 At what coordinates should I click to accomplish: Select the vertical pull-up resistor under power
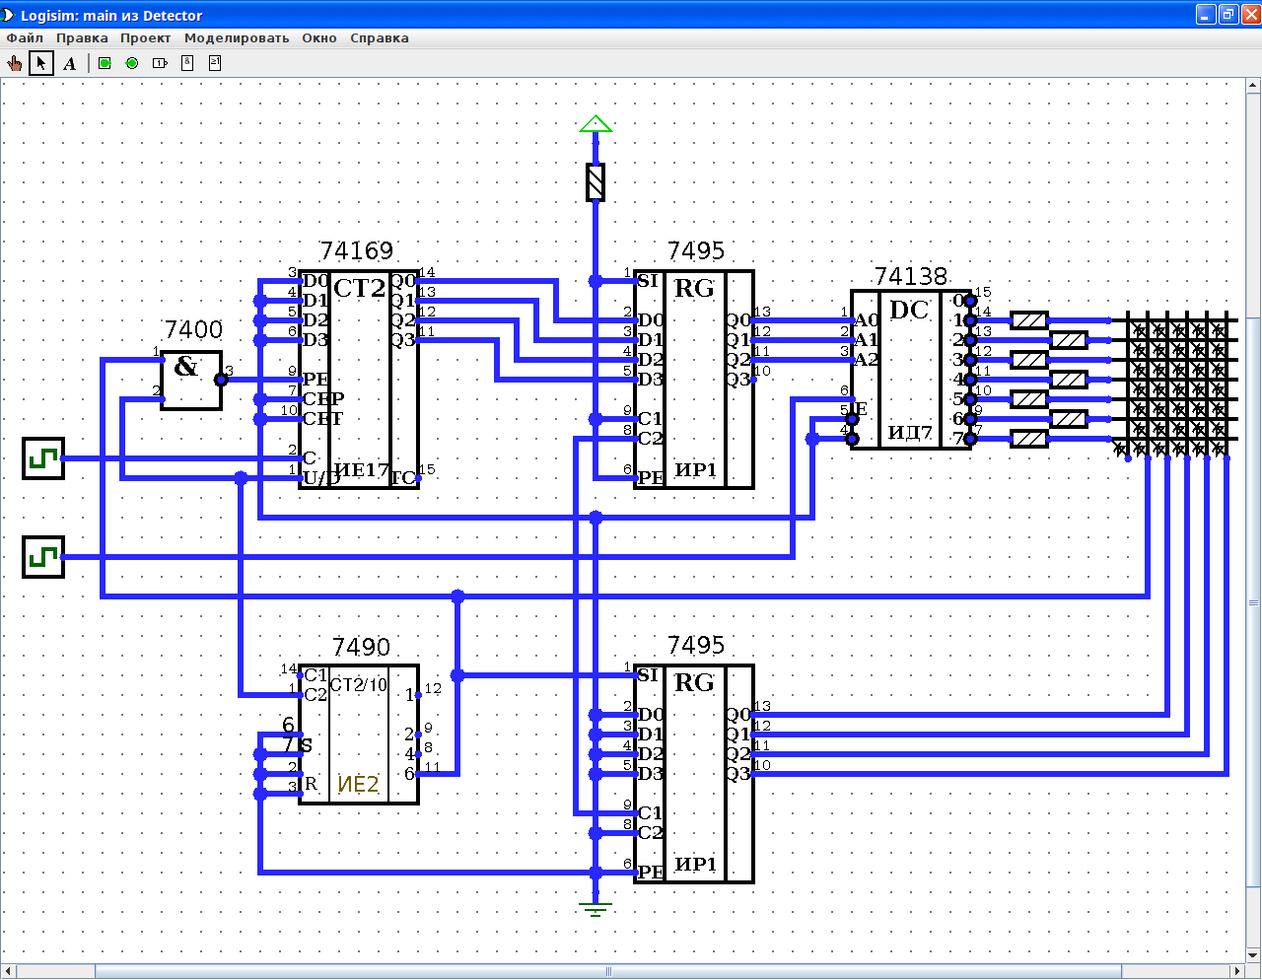click(x=596, y=182)
